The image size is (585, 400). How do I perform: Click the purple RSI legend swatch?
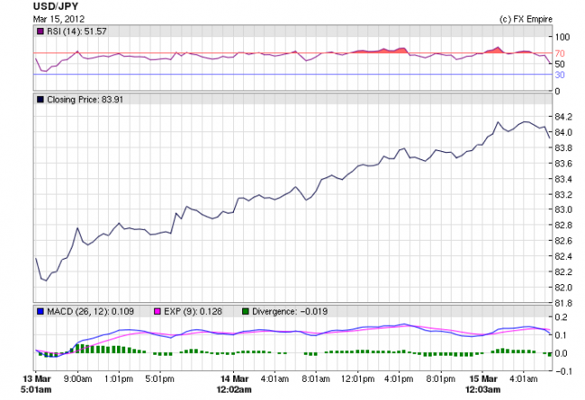point(40,33)
